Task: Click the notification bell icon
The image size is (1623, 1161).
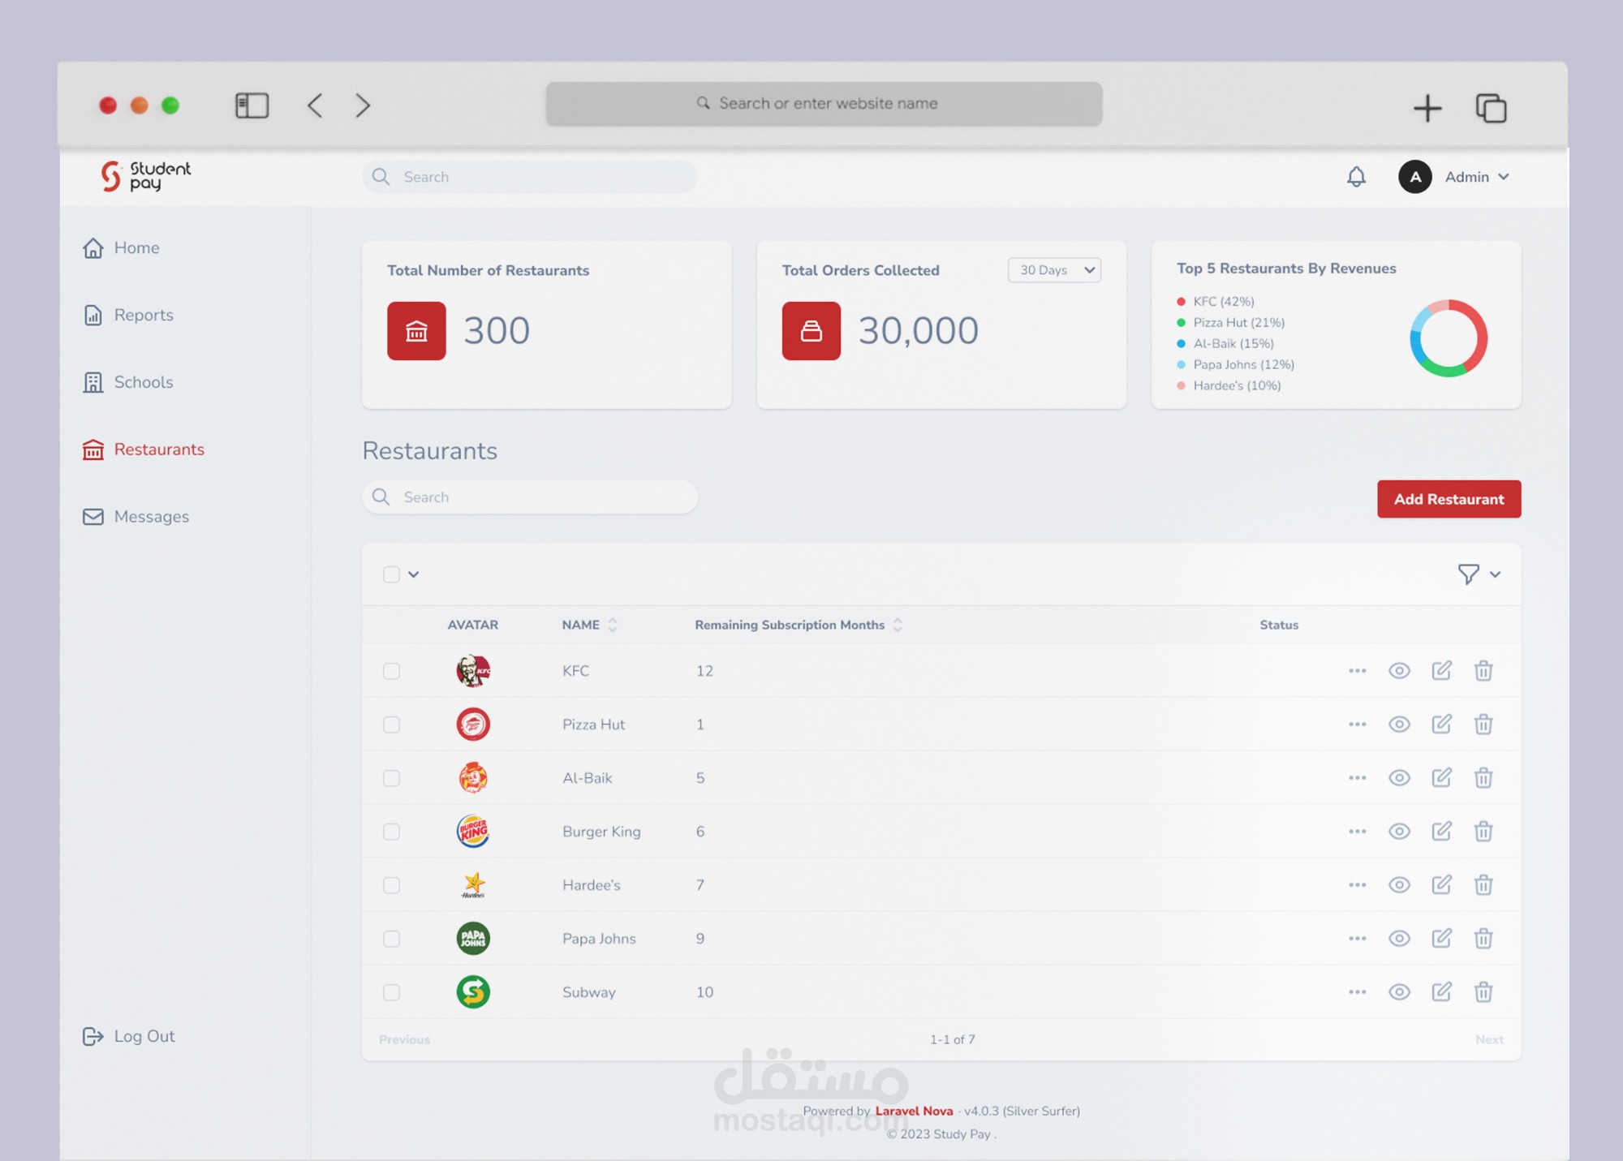Action: 1356,177
